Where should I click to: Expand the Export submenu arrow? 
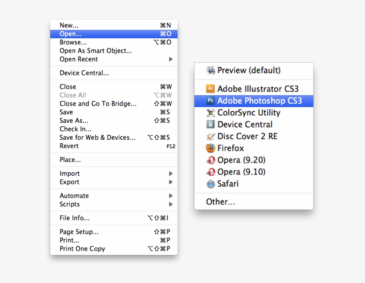171,182
